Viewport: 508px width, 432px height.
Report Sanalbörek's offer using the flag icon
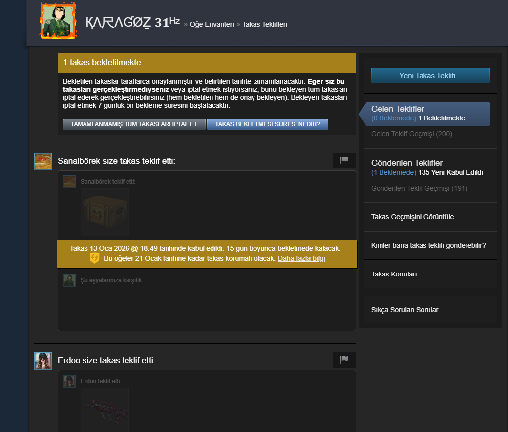(344, 160)
